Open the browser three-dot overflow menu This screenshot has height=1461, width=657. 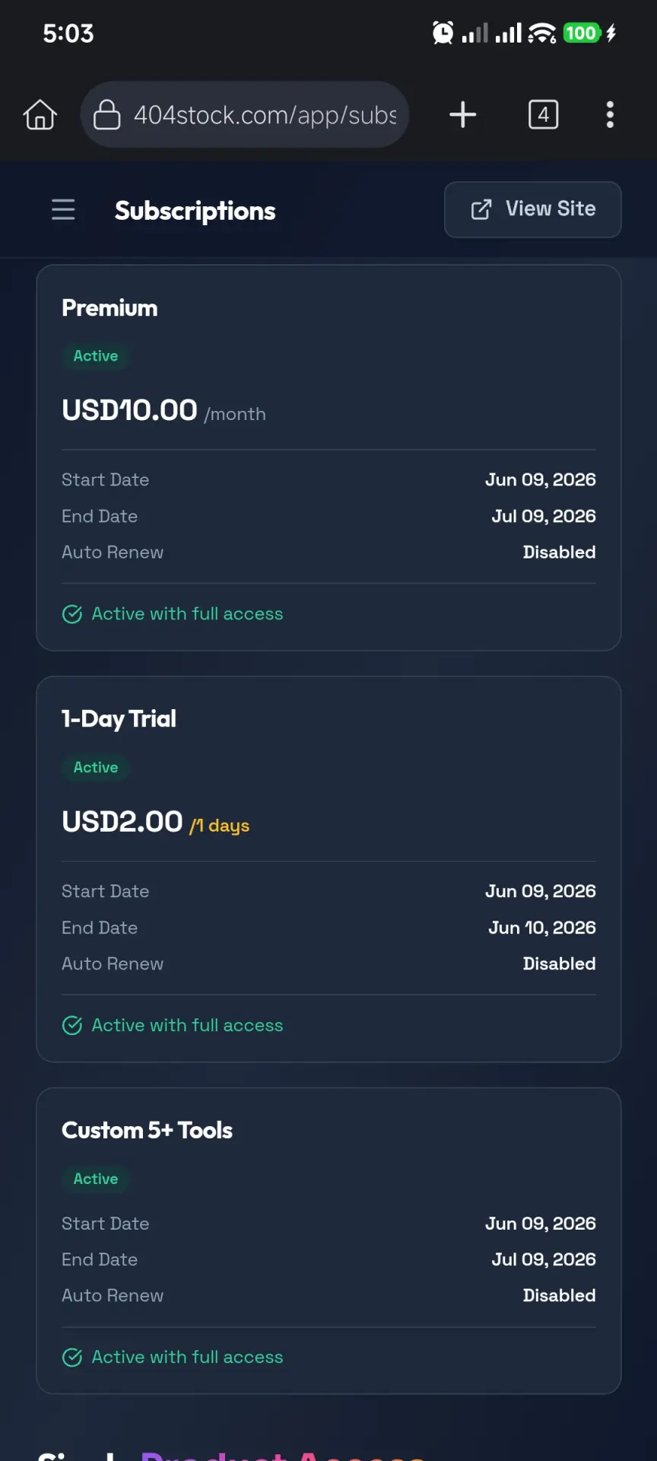coord(610,115)
